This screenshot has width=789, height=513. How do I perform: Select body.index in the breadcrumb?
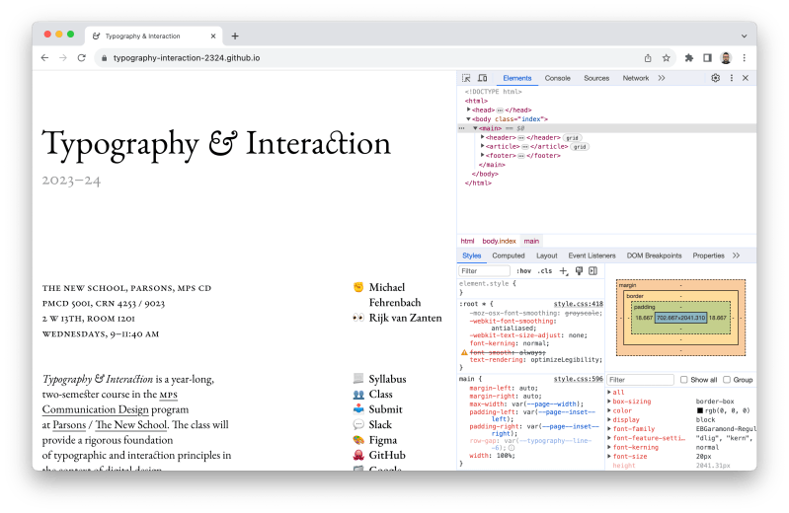point(499,241)
